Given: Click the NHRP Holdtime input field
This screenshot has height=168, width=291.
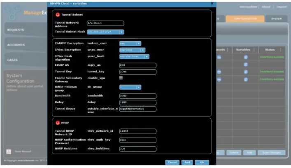Looking at the screenshot, I should [x=138, y=149].
